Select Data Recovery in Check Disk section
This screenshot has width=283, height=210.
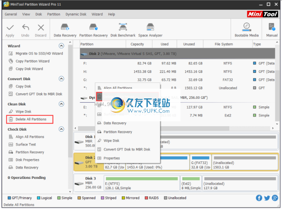tap(27, 168)
